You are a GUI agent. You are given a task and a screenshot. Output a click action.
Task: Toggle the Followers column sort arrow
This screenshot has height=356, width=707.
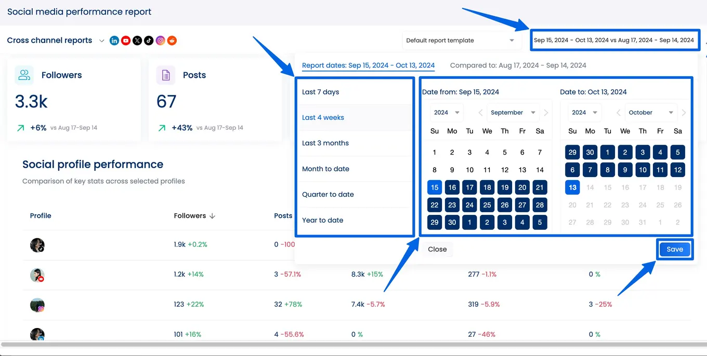coord(211,215)
